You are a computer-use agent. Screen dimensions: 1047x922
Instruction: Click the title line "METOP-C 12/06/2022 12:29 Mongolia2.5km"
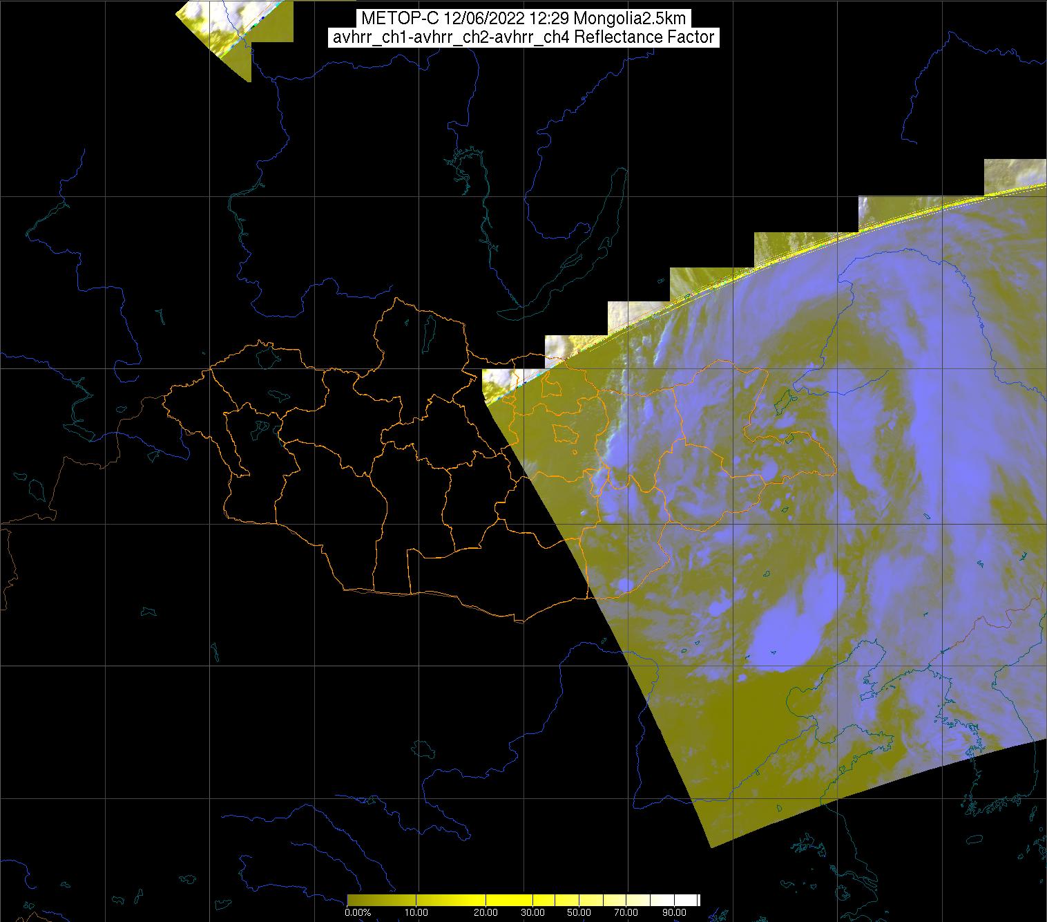[523, 19]
